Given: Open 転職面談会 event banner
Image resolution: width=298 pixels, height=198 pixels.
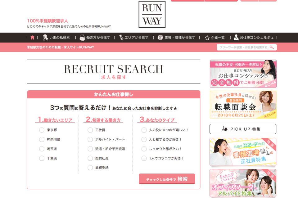Looking at the screenshot, I should tap(243, 105).
